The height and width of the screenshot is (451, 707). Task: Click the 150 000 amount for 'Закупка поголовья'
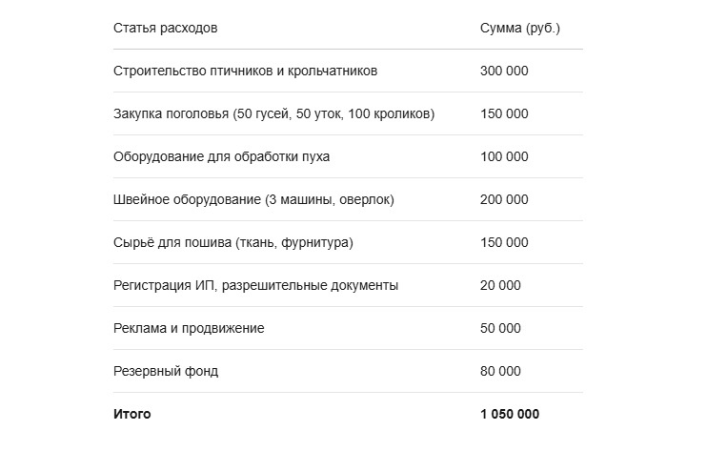click(504, 113)
